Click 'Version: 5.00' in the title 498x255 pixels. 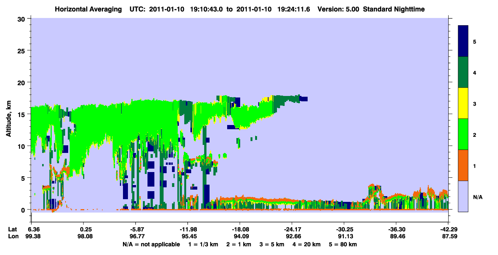click(x=338, y=9)
